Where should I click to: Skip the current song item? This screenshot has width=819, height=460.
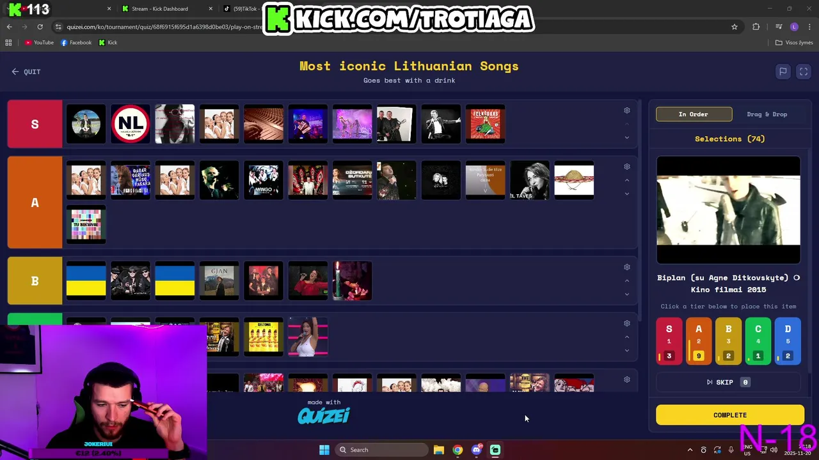728,382
